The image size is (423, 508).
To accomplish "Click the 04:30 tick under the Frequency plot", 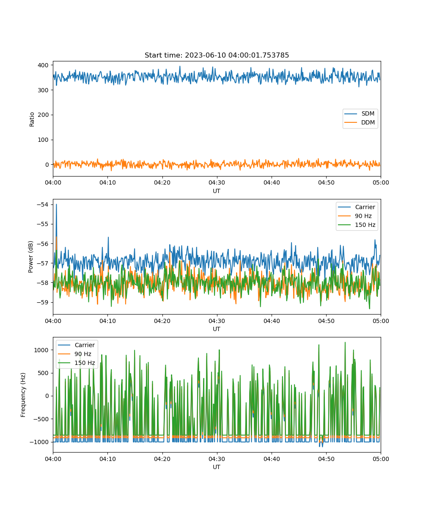I will 217,458.
